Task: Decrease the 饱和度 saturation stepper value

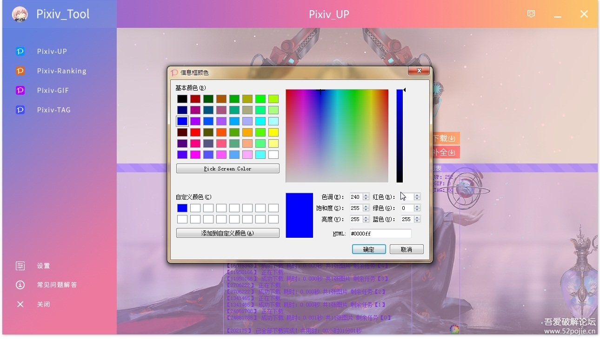Action: click(x=366, y=210)
